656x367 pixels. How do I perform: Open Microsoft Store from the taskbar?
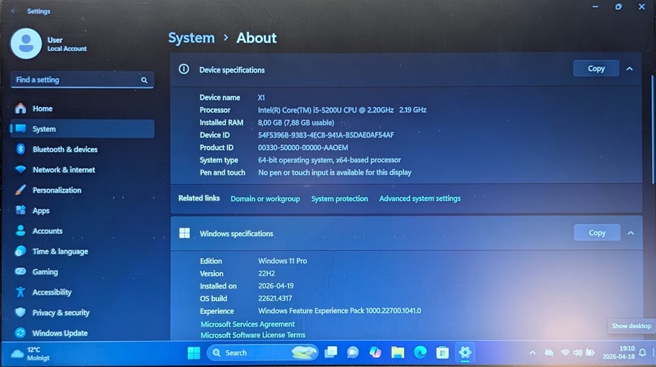pyautogui.click(x=442, y=353)
